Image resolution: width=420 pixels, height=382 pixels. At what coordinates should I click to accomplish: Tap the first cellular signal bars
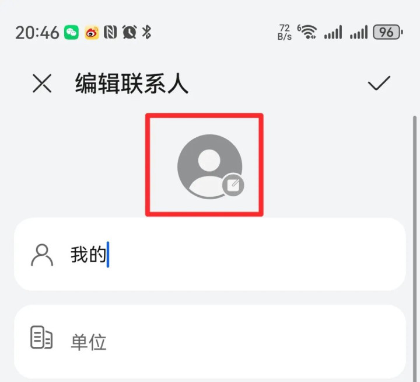(333, 32)
